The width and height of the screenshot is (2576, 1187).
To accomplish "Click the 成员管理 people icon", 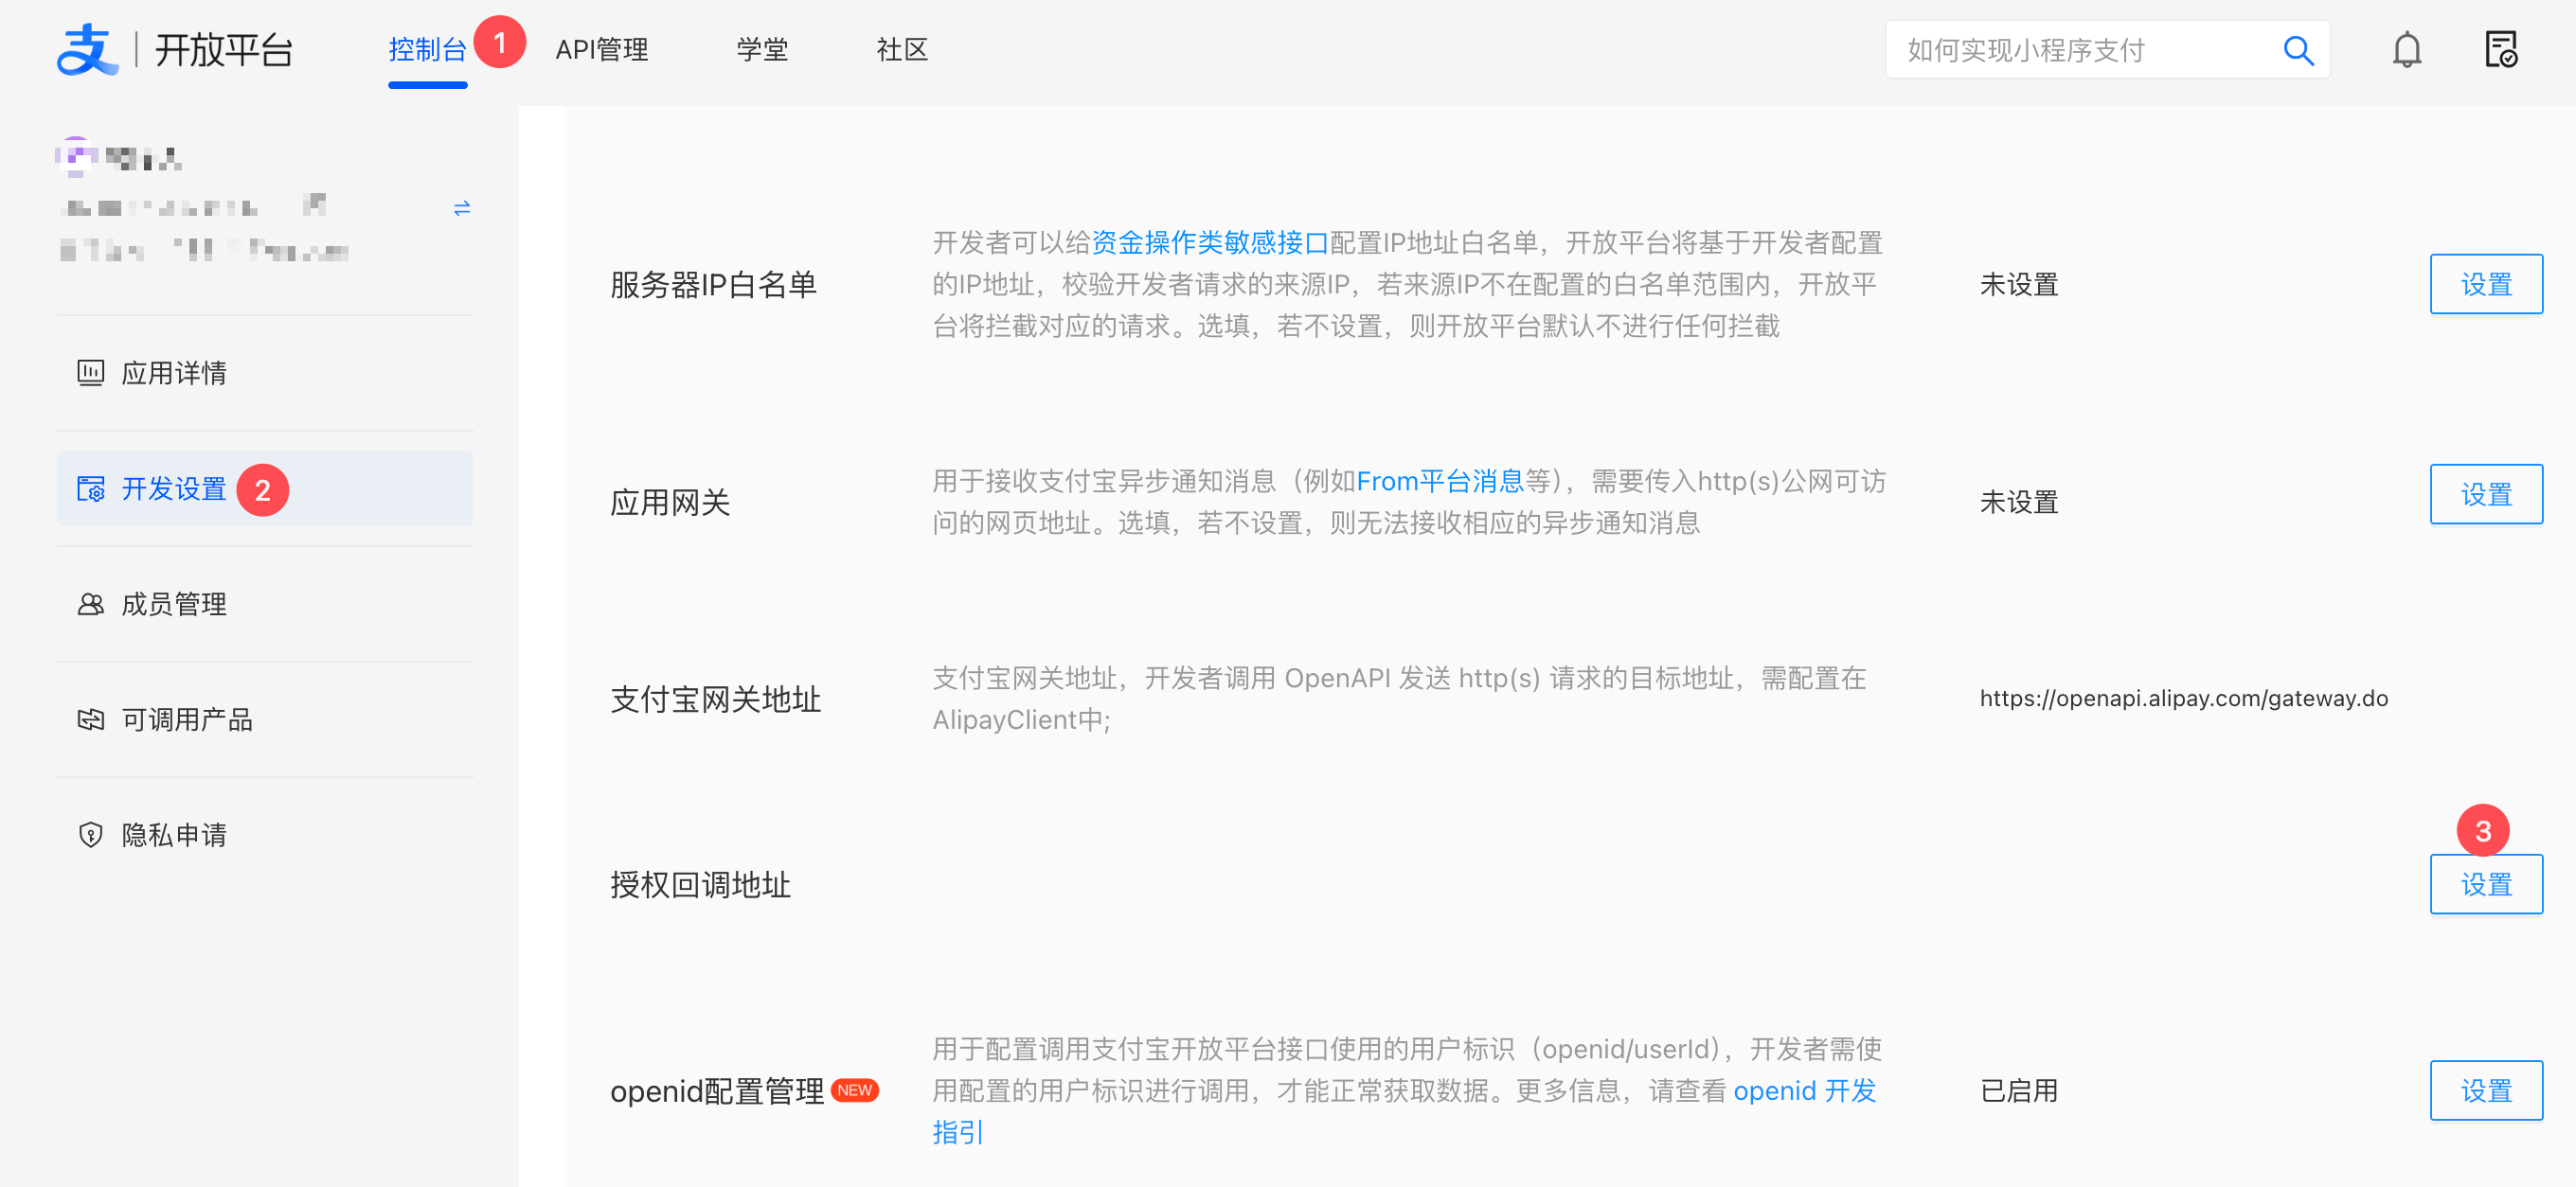I will click(91, 604).
